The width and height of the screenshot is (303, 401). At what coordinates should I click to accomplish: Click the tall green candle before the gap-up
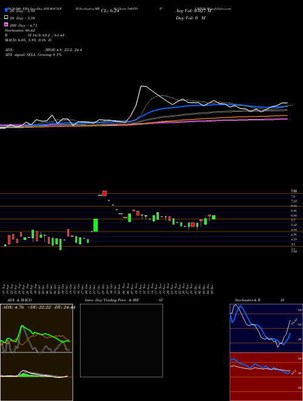pos(95,225)
